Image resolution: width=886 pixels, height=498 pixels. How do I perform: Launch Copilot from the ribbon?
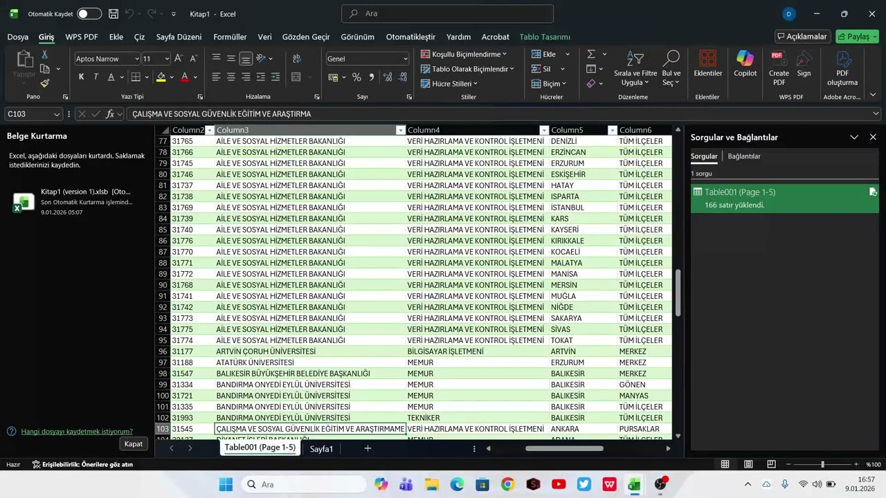[745, 64]
